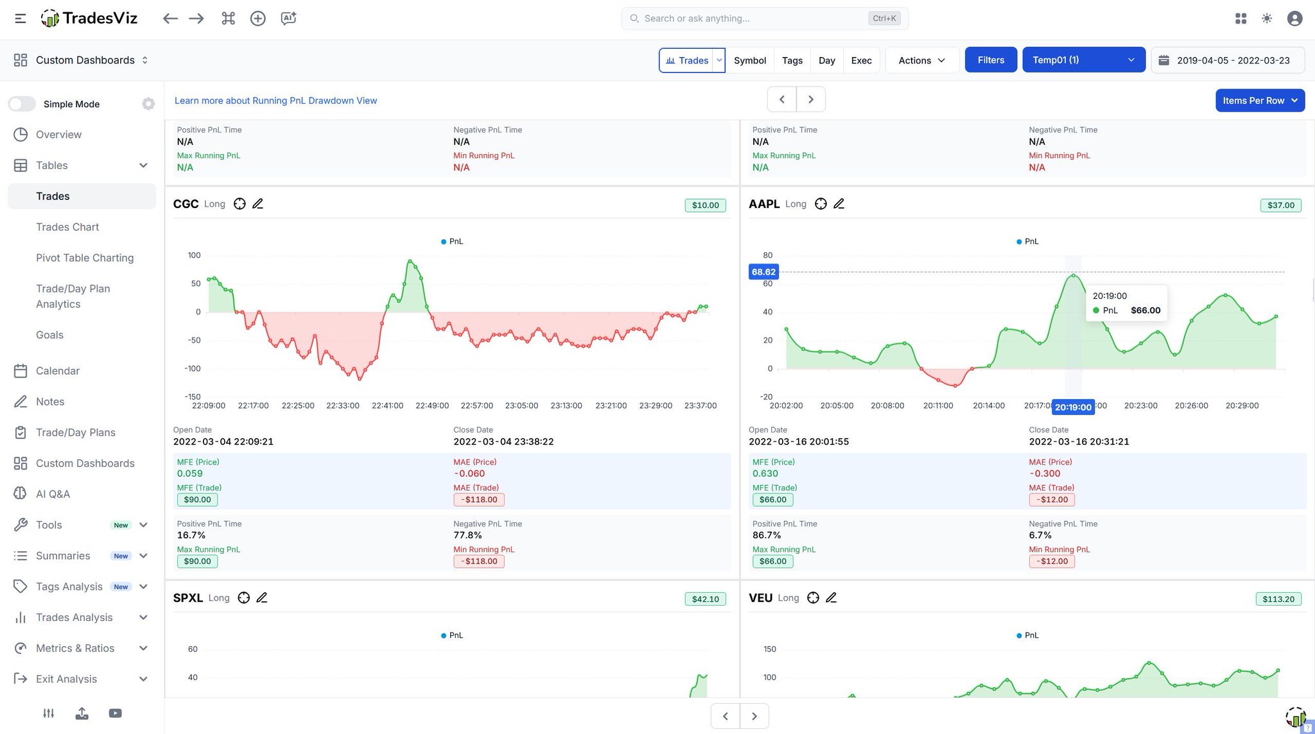Open the sliders settings icon in sidebar footer
Image resolution: width=1315 pixels, height=734 pixels.
click(x=49, y=713)
